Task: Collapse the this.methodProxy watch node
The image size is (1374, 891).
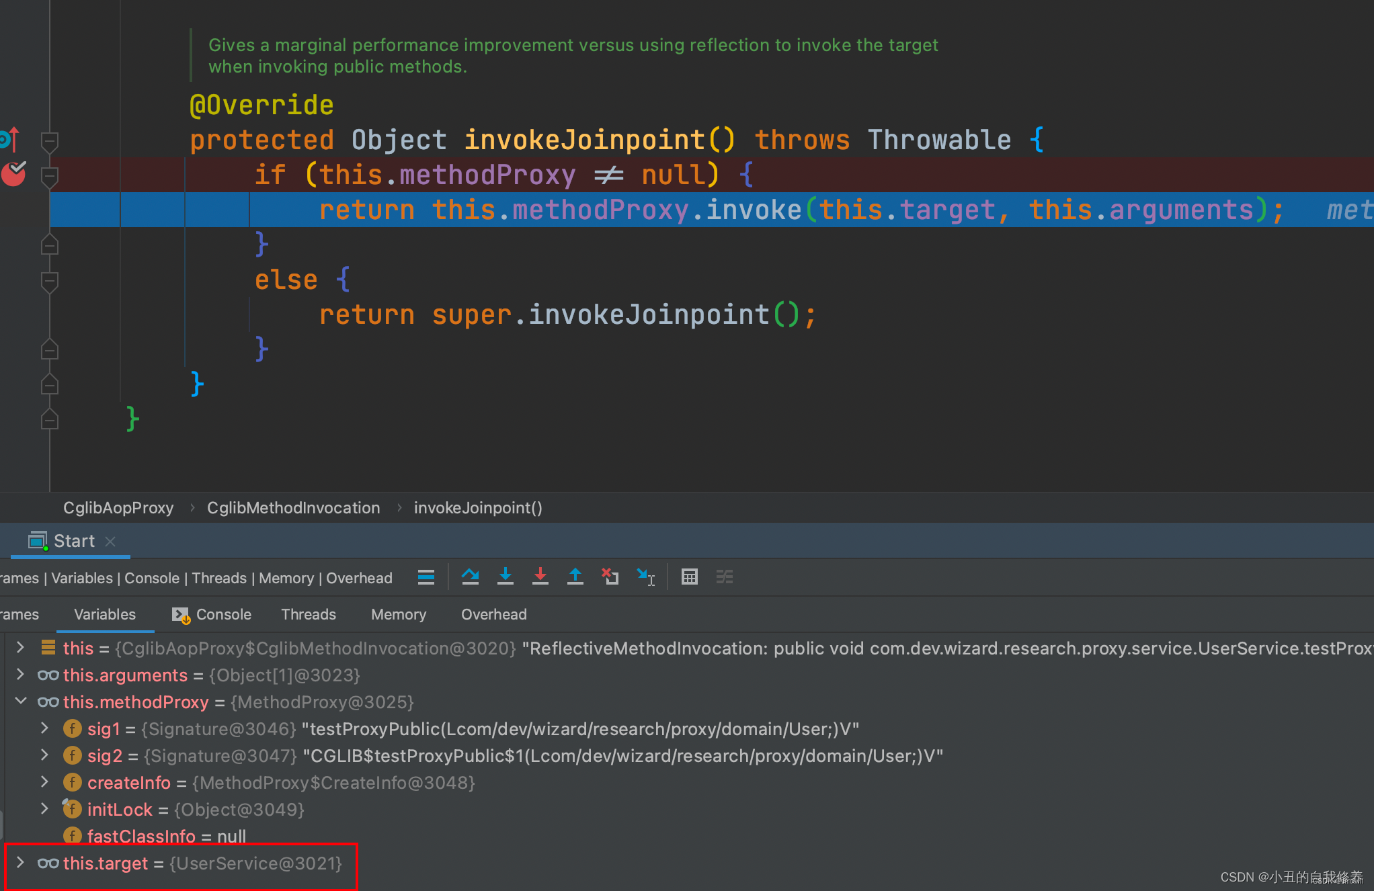Action: [x=20, y=702]
